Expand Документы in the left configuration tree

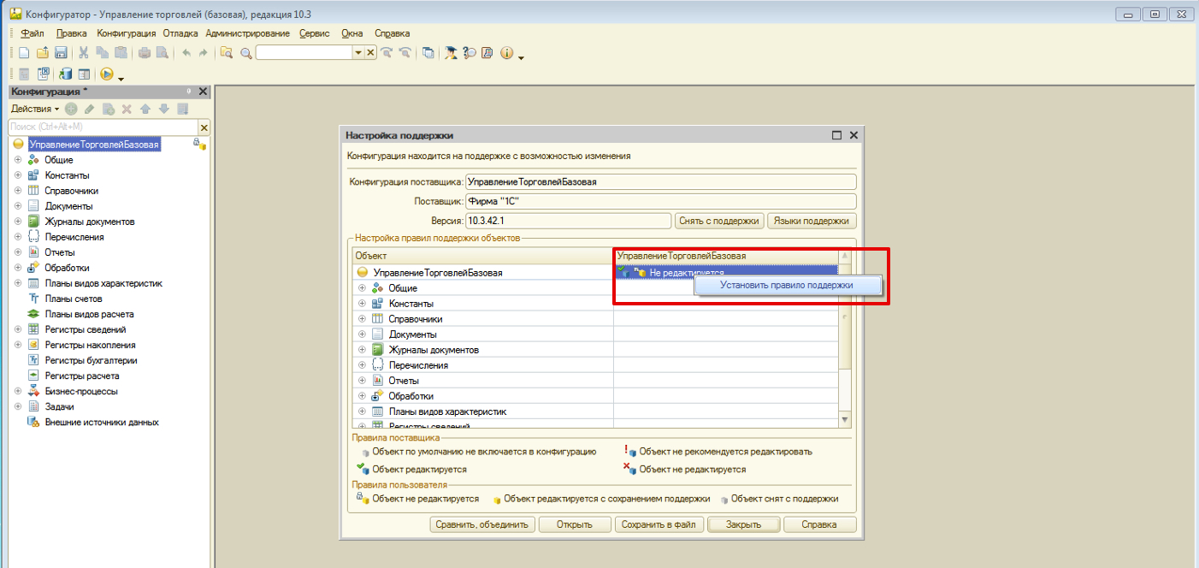click(x=17, y=206)
